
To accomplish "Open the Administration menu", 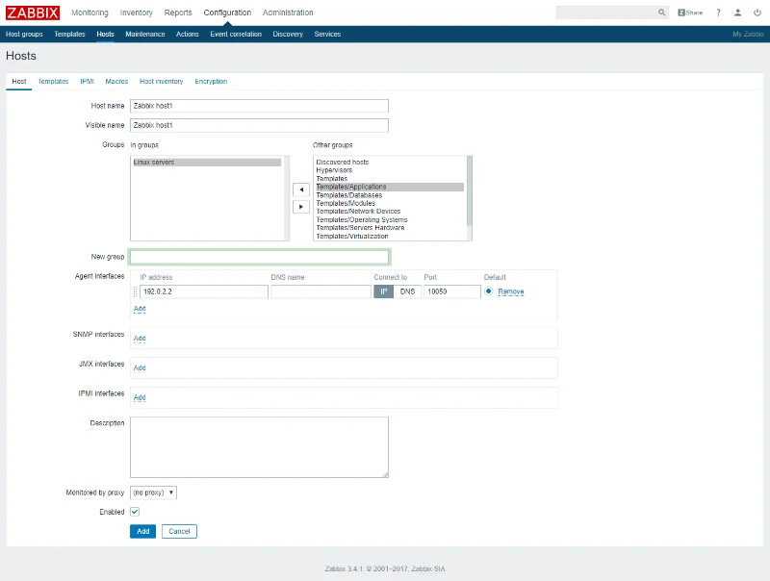I will tap(288, 13).
